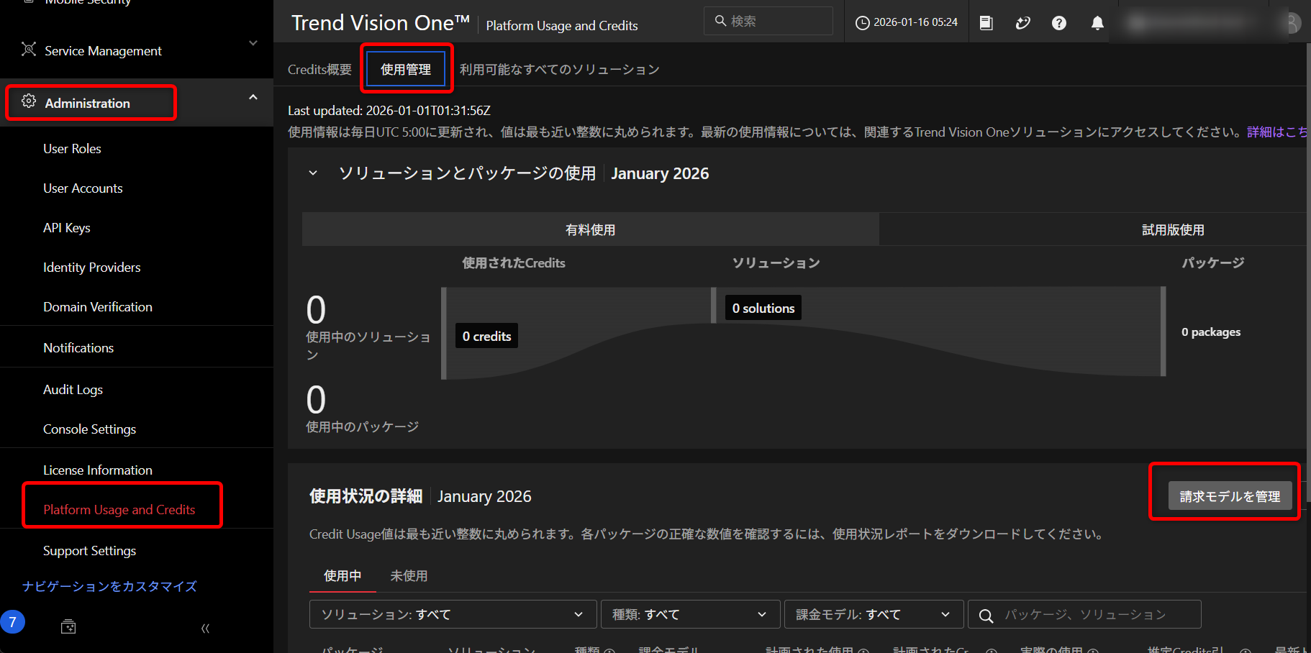Screen dimensions: 1311x653
Task: Open the documentation icon in the header
Action: pos(986,22)
